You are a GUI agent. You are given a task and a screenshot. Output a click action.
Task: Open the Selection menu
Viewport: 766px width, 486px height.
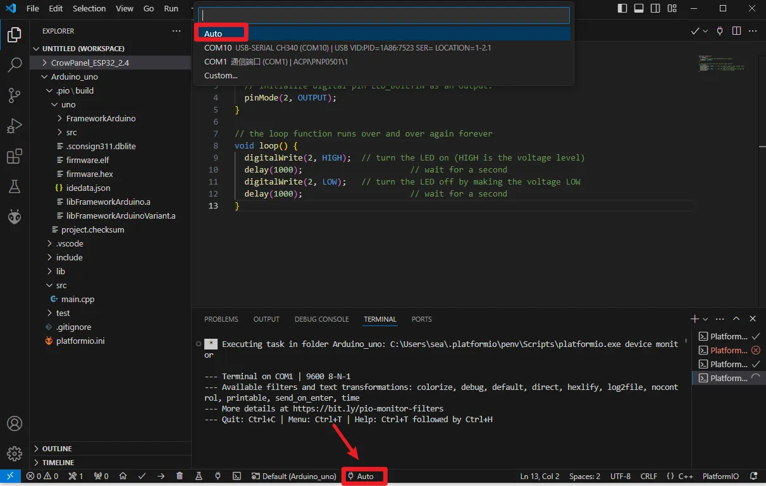coord(89,9)
